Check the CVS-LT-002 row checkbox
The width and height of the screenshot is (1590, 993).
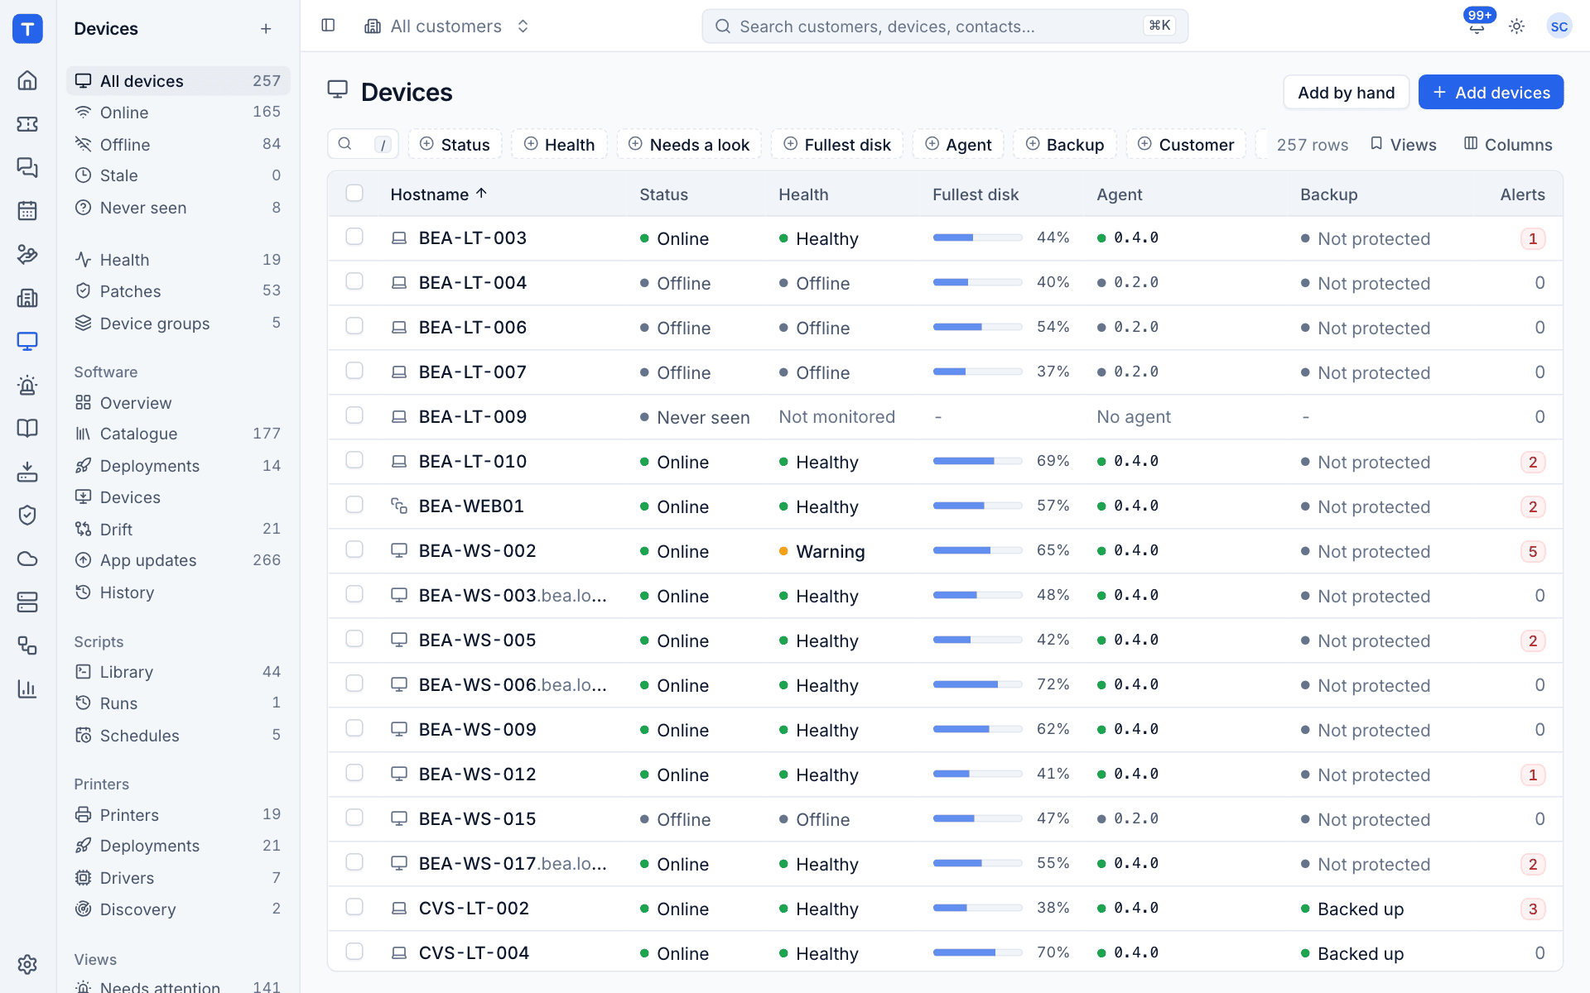(x=354, y=907)
